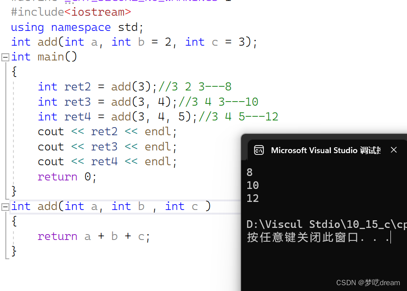
Task: Click the 'return 0;' statement
Action: point(67,177)
